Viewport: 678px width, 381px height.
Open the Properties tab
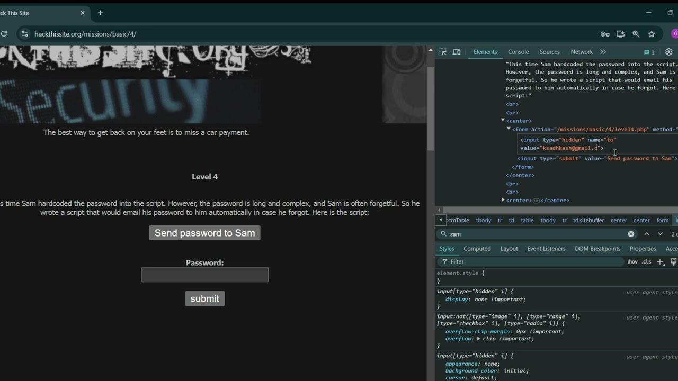(643, 249)
